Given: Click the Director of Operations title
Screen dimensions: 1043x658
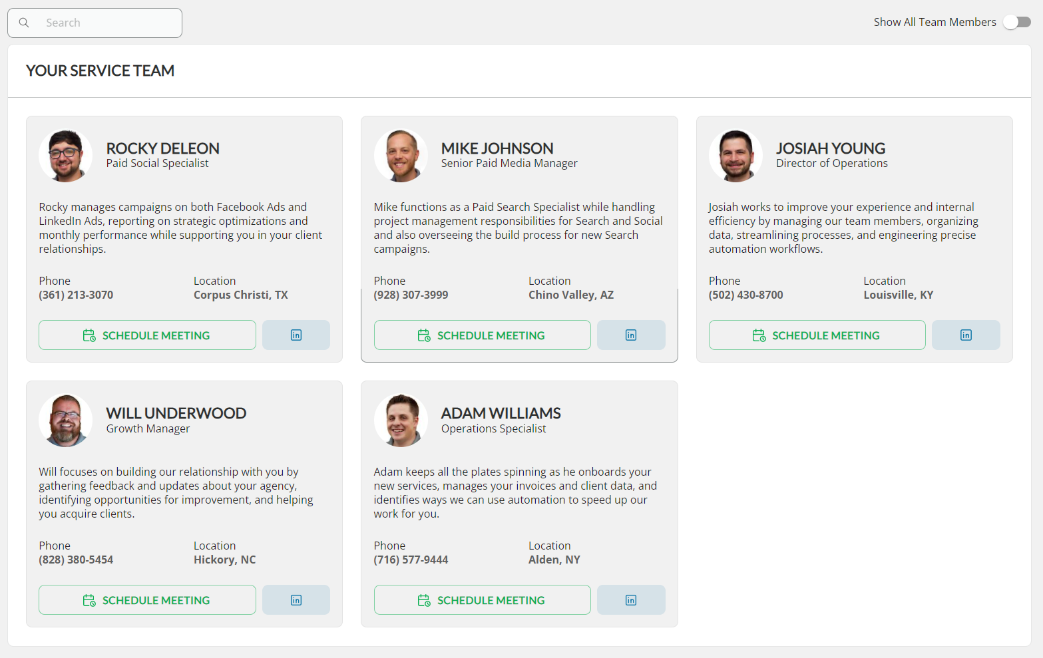Looking at the screenshot, I should click(x=832, y=164).
